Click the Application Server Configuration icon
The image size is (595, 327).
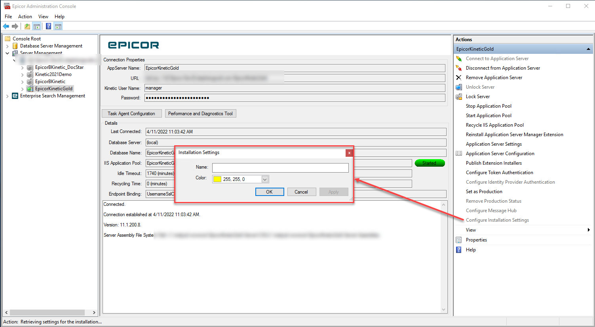point(459,154)
